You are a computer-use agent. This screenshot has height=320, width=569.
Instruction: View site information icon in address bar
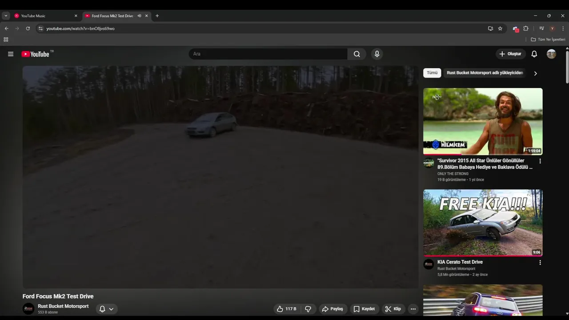click(x=40, y=28)
